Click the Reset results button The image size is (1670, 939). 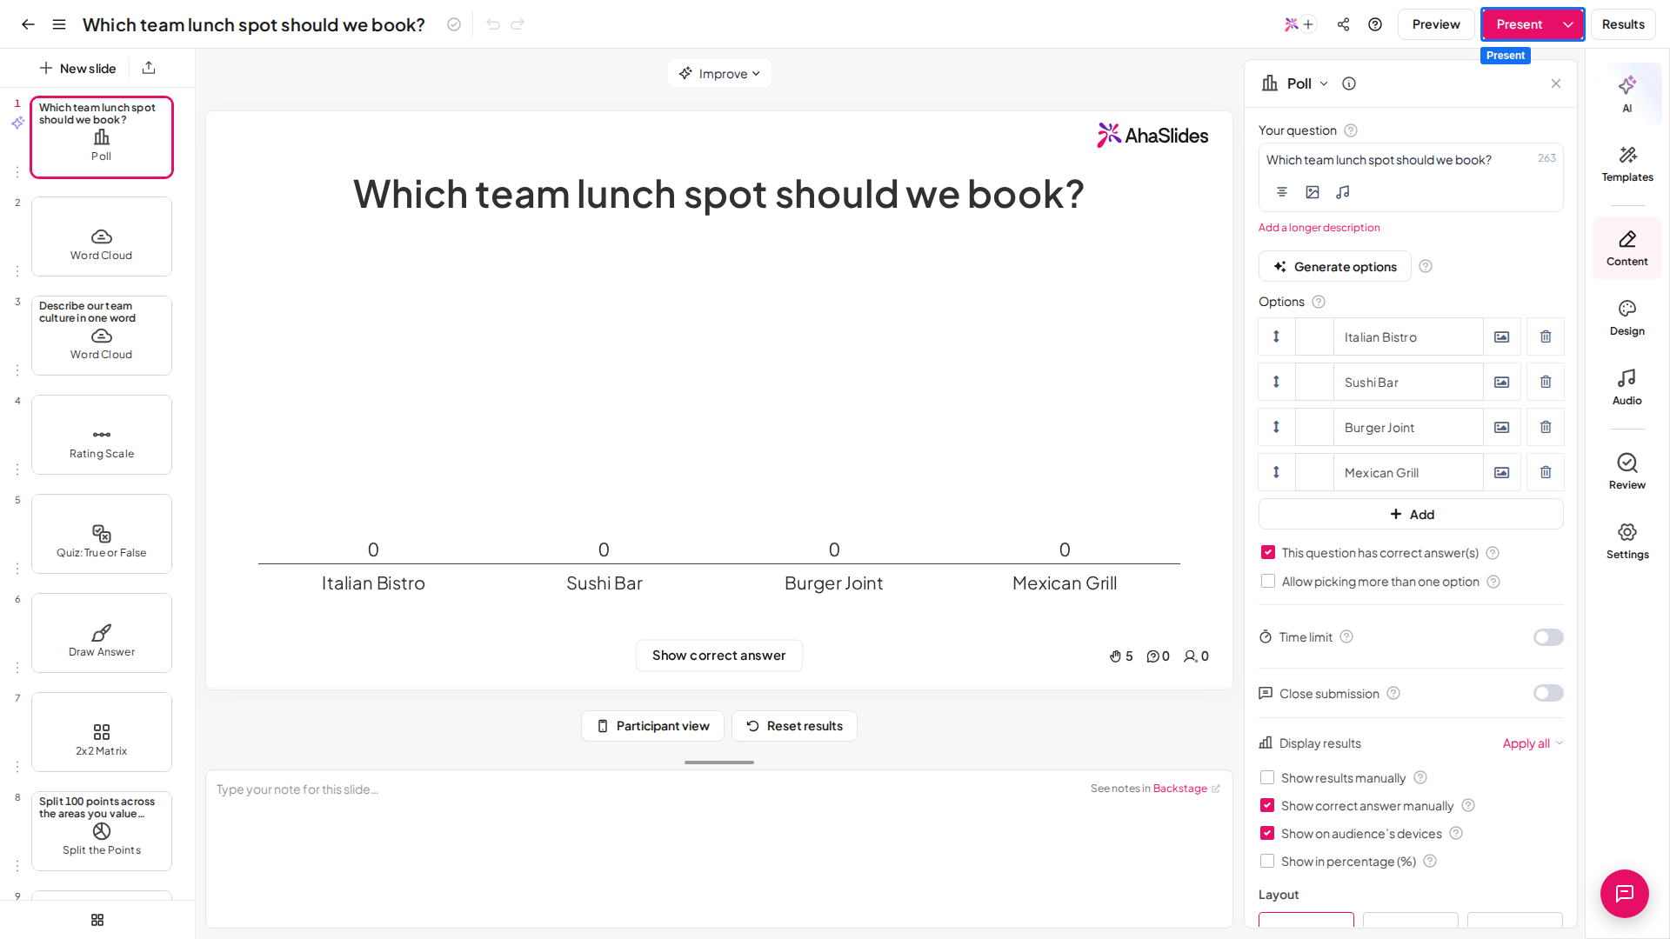794,726
